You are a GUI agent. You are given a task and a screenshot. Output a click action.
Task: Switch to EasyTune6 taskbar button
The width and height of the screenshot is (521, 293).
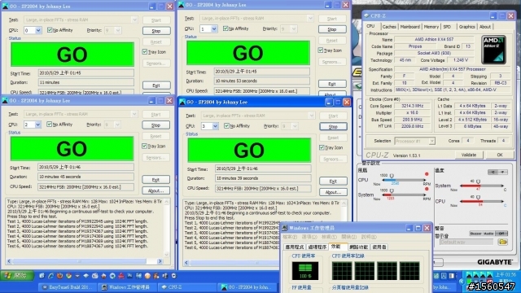click(68, 287)
